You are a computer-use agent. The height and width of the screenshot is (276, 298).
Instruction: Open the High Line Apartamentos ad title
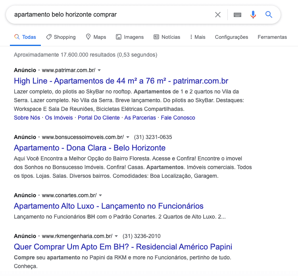coord(121,81)
